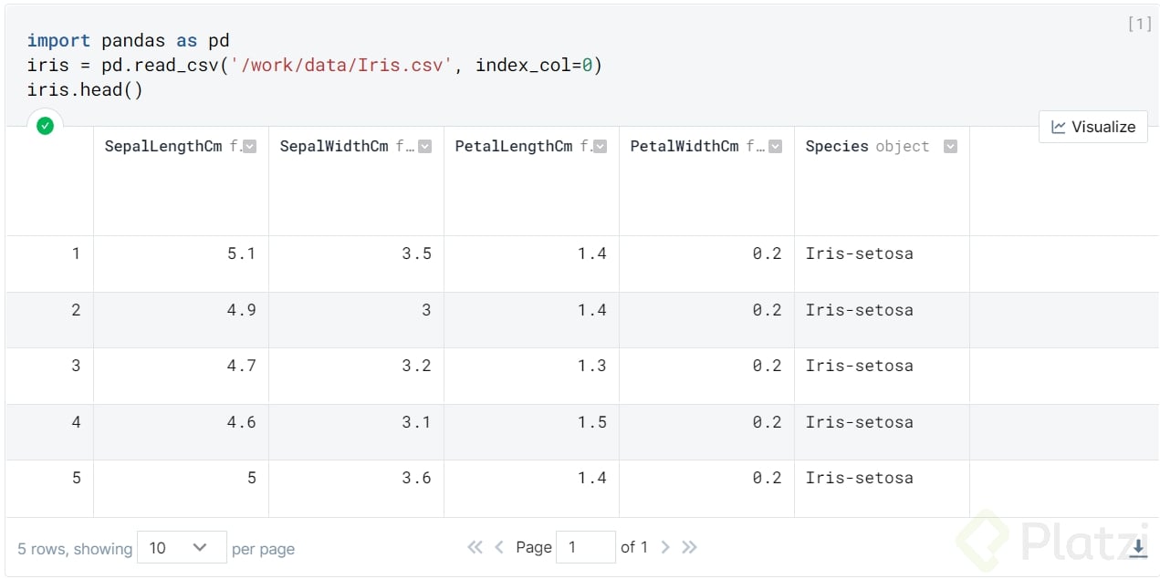1160x579 pixels.
Task: Click the Visualize button
Action: point(1092,127)
